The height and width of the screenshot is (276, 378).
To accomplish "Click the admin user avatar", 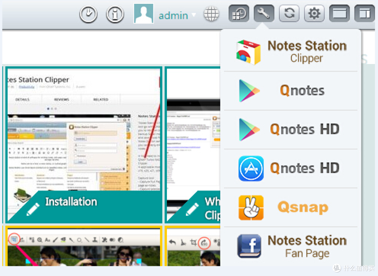I will point(144,14).
